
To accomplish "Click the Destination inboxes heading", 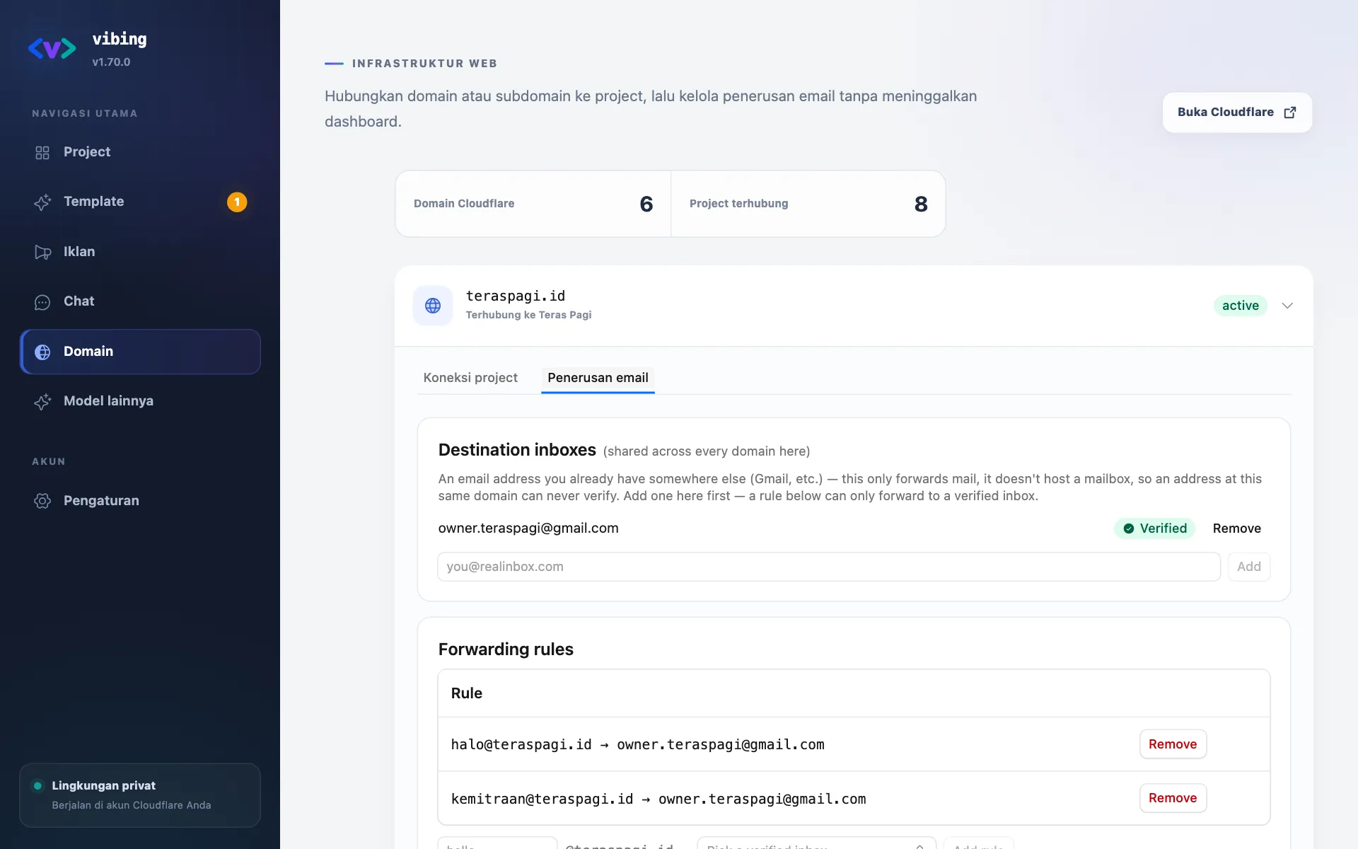I will (x=517, y=450).
